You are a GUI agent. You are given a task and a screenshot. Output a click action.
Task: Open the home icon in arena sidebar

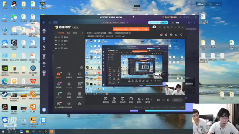tap(44, 31)
